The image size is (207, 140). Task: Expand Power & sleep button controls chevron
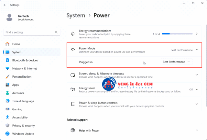point(197,104)
